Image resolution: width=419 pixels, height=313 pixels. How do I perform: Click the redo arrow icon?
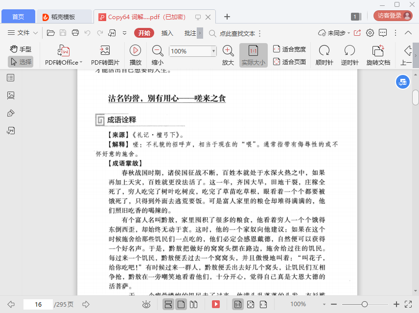pos(100,33)
